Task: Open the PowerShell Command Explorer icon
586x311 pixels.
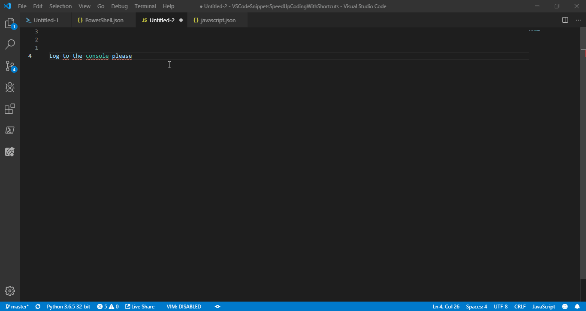Action: click(x=10, y=130)
